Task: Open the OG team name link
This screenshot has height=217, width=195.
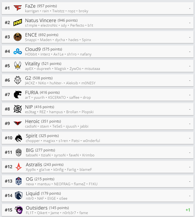Action: click(x=29, y=179)
